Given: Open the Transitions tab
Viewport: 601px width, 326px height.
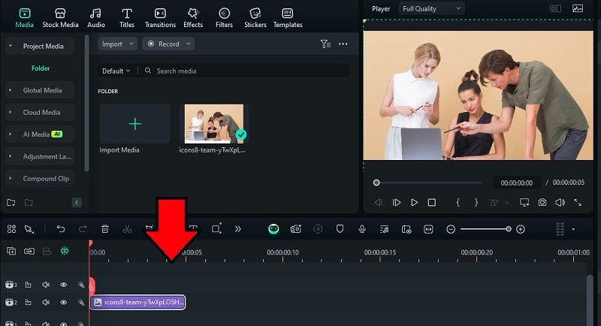Looking at the screenshot, I should click(160, 18).
